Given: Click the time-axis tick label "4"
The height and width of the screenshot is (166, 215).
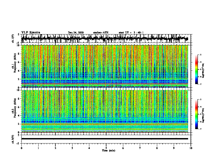Looking at the screenshot, I should (x=89, y=148).
